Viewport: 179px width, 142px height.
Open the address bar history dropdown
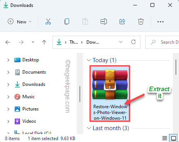[x=121, y=42]
